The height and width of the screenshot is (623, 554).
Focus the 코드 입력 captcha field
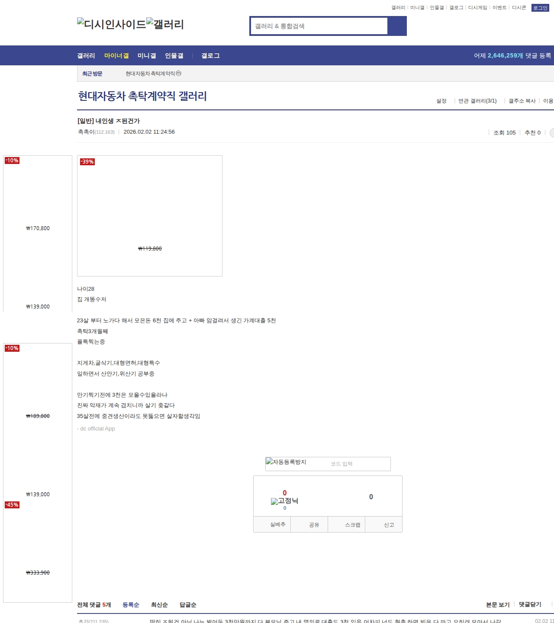358,464
